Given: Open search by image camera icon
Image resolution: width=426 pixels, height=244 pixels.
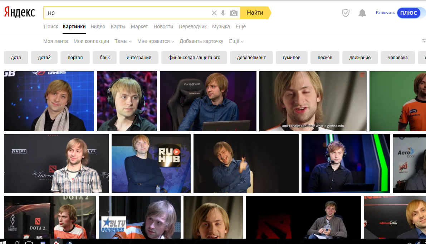Looking at the screenshot, I should click(x=234, y=13).
